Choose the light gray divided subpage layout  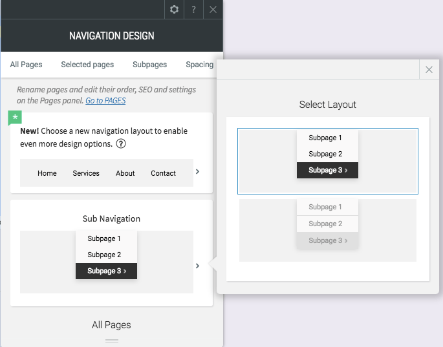[x=328, y=230]
